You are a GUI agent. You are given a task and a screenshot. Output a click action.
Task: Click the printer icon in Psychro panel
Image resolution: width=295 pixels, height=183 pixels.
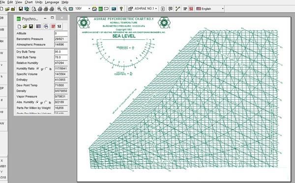tap(46, 26)
